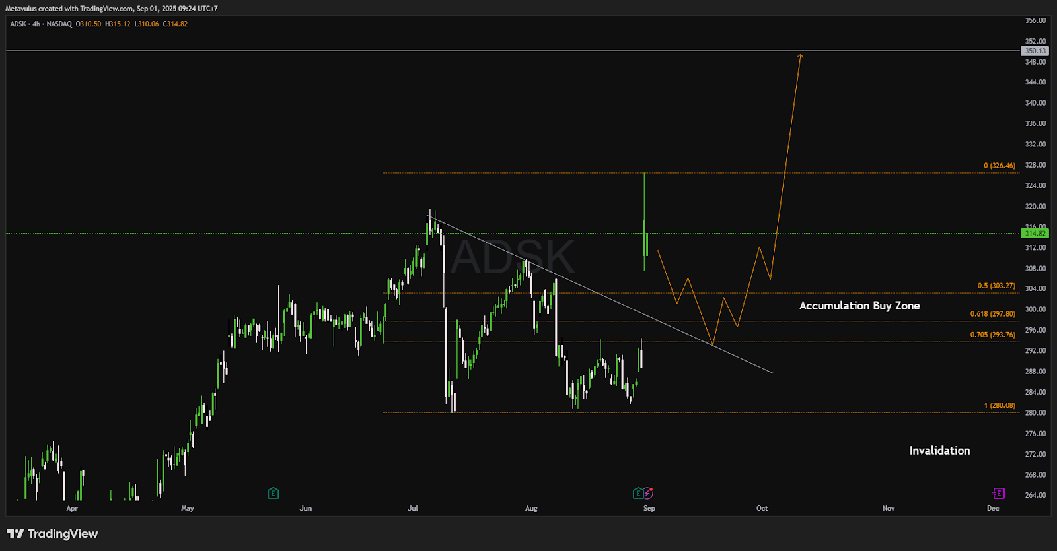Click the 300.00 price scale label
Image resolution: width=1057 pixels, height=551 pixels.
click(1035, 309)
